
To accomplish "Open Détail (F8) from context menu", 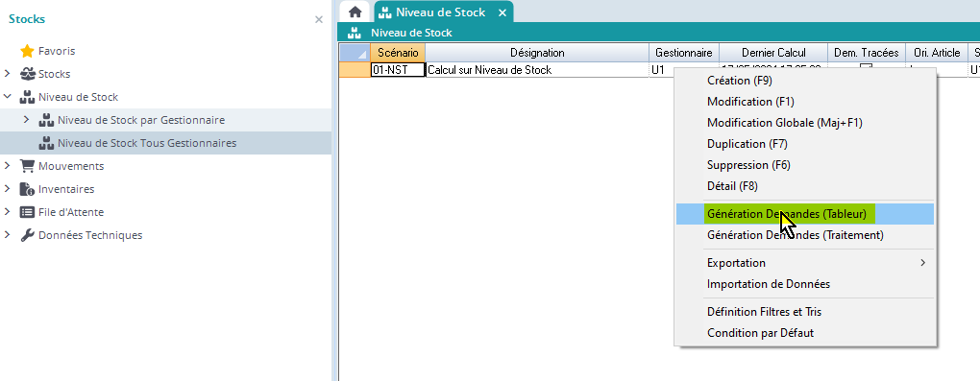I will [806, 187].
